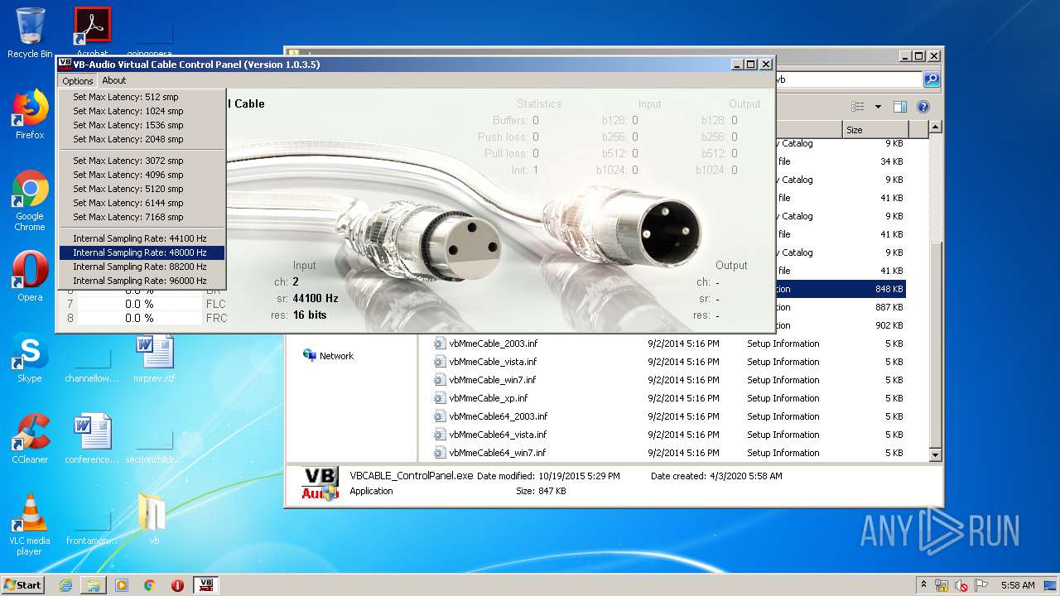Click Explorer scrollbar down arrow

pos(935,454)
